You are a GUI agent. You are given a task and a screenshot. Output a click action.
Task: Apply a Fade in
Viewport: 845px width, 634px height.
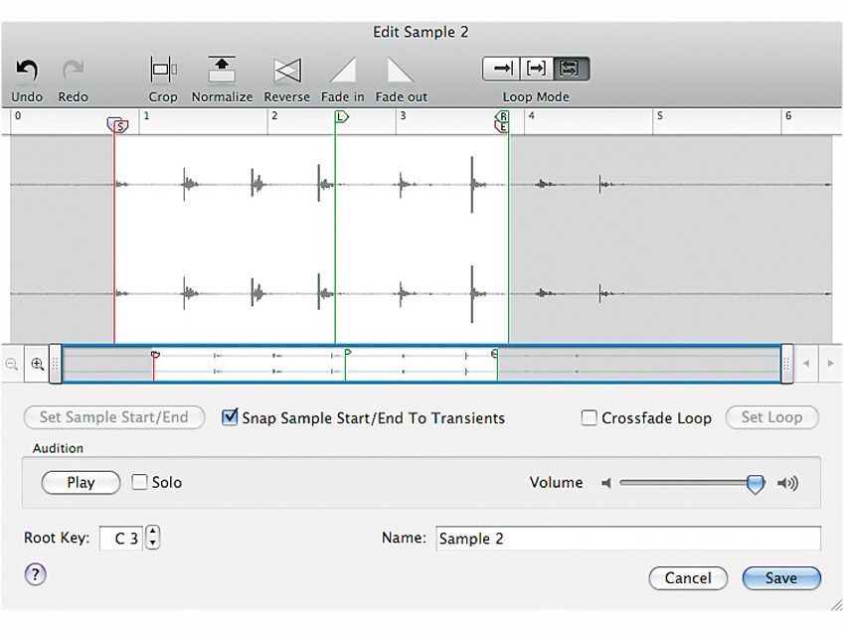click(x=343, y=70)
